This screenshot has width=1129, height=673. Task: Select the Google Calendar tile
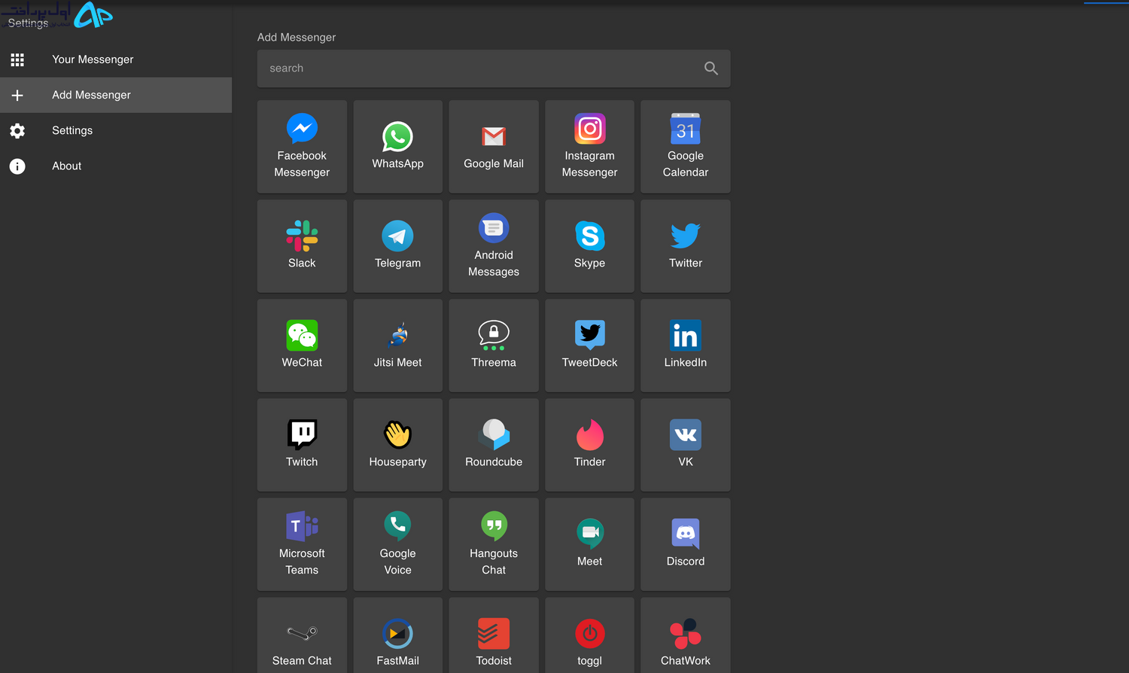click(686, 147)
